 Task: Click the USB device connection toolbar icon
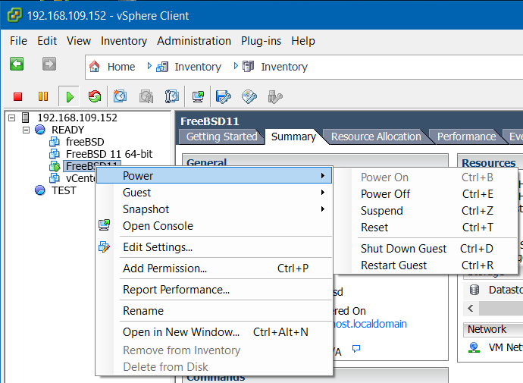coord(275,97)
